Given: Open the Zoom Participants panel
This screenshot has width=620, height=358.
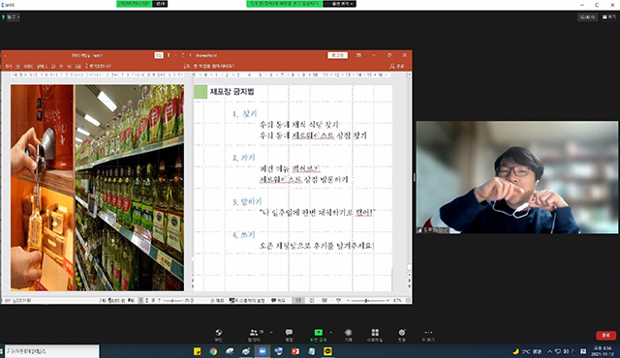Looking at the screenshot, I should tap(254, 335).
